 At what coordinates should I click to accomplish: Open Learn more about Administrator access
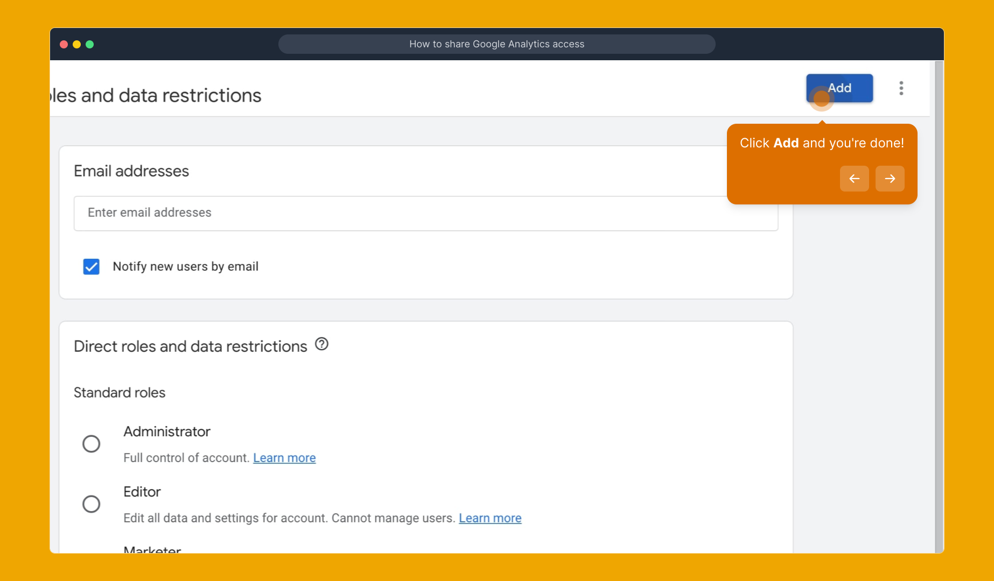(284, 458)
